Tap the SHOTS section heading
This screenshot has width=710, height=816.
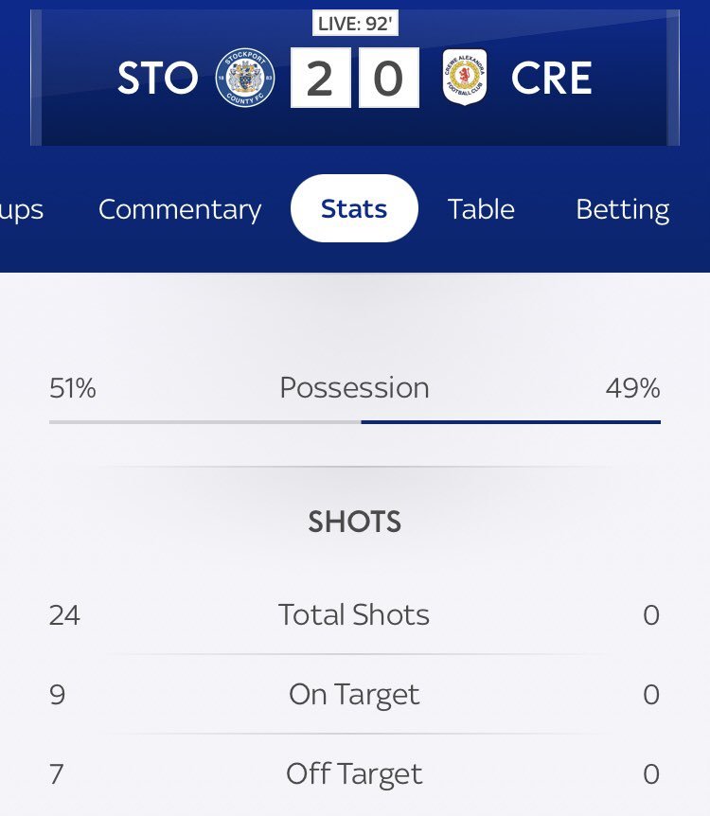(354, 522)
